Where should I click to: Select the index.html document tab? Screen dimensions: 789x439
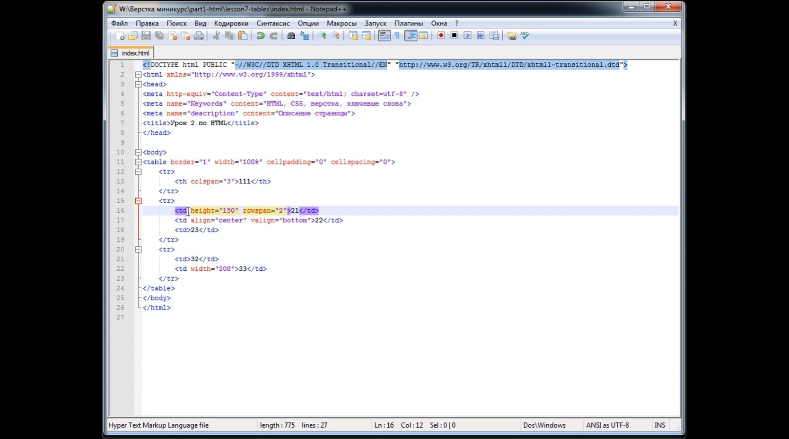click(x=131, y=53)
